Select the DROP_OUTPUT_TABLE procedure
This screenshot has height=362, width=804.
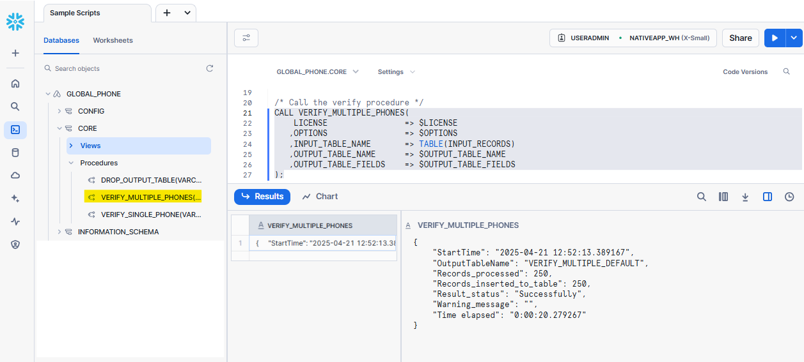coord(151,180)
